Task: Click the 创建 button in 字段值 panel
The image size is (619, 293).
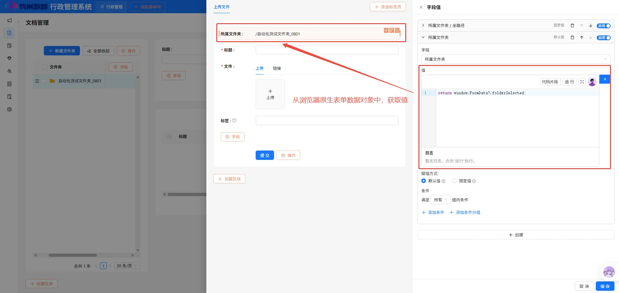Action: pyautogui.click(x=516, y=235)
